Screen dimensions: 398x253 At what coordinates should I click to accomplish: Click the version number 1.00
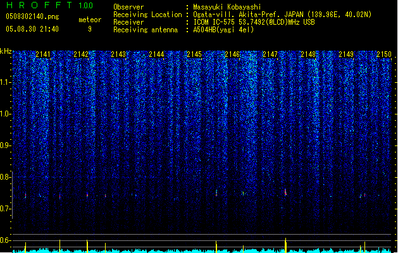(85, 6)
